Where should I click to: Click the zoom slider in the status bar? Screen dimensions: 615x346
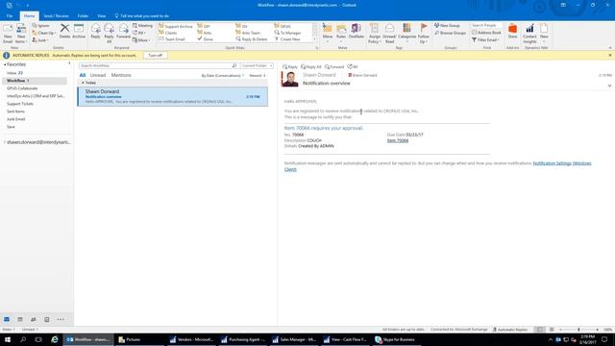coord(578,330)
